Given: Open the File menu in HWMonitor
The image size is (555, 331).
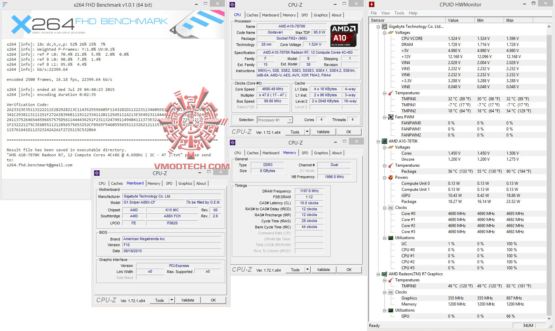Looking at the screenshot, I should point(374,13).
